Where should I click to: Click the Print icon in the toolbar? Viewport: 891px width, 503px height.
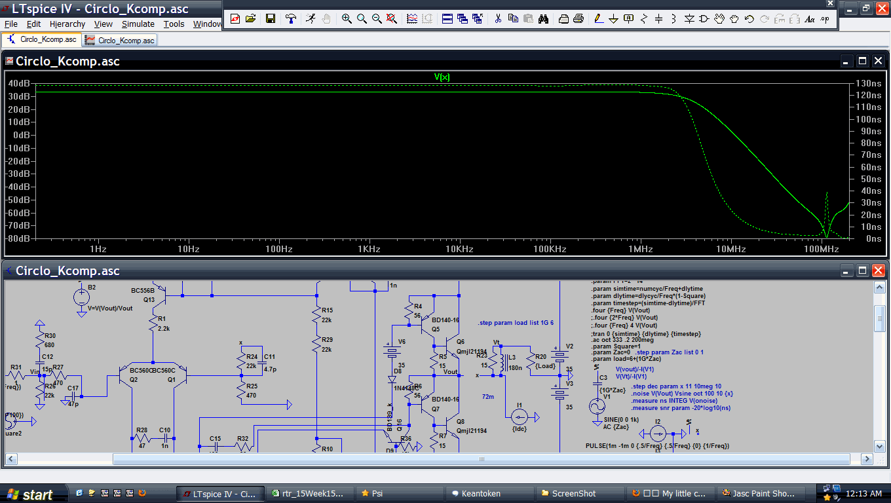coord(578,19)
